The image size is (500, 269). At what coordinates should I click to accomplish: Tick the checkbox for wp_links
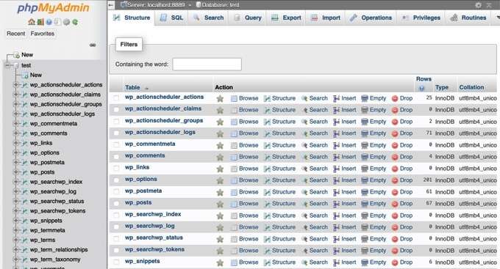click(116, 168)
